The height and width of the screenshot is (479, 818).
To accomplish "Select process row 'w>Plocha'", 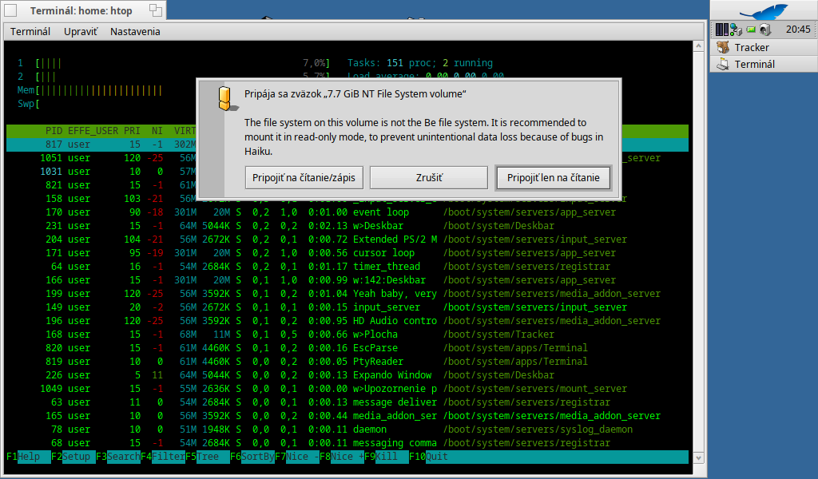I will point(347,334).
